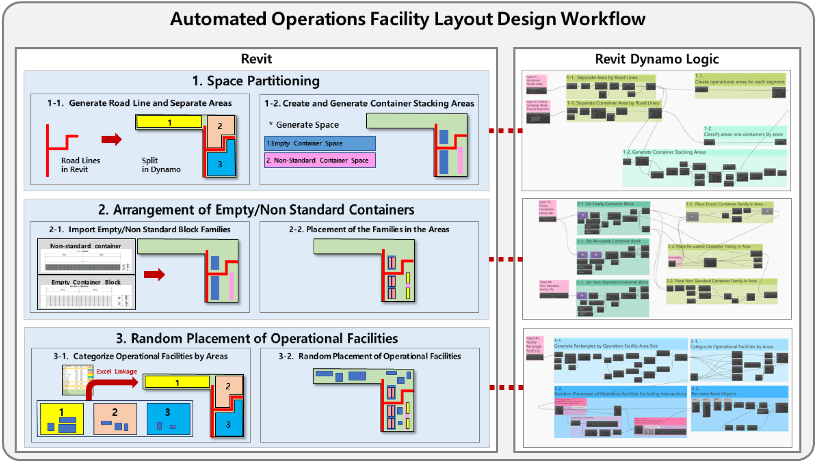This screenshot has width=816, height=463.
Task: Click "3-1. Categorzie Operational Facilities by Areas" Dynamo group
Action: 739,360
